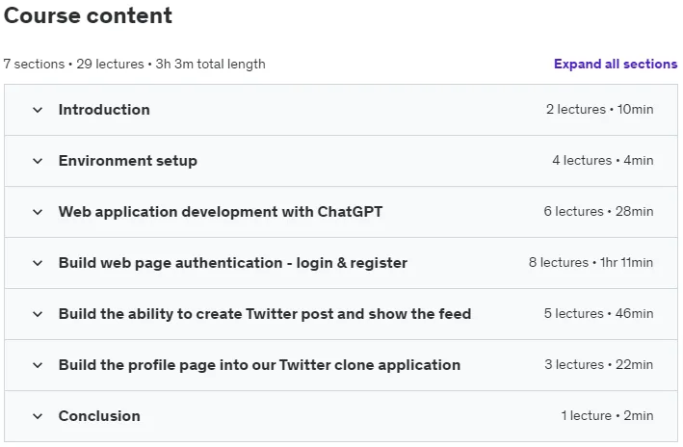Click chevron beside Twitter post and feed section
Viewport: 683px width, 447px height.
pos(38,314)
